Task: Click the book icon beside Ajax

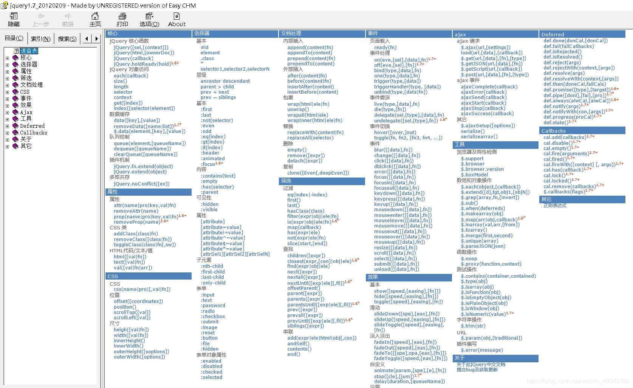Action: pos(15,112)
